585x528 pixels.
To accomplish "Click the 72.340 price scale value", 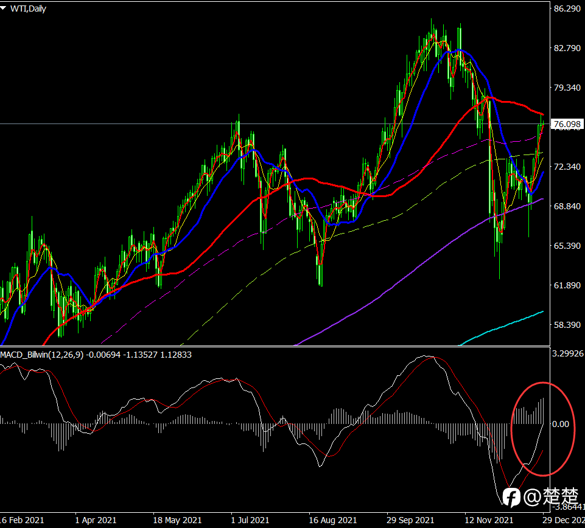I will click(x=567, y=167).
